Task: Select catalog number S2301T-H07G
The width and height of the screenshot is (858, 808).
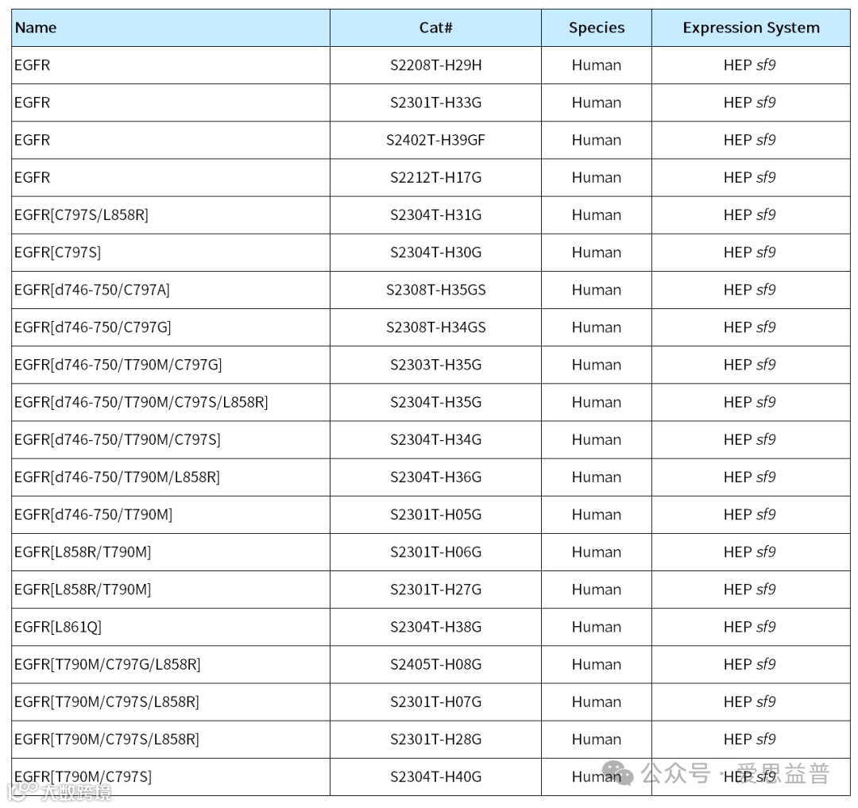Action: coord(435,702)
